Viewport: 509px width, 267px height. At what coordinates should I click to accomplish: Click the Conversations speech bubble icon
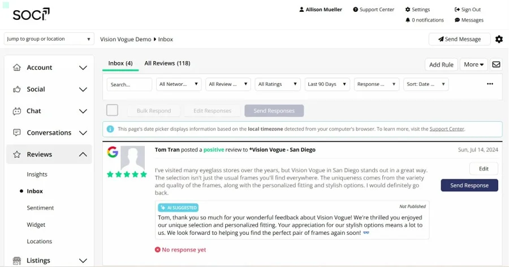pos(17,132)
